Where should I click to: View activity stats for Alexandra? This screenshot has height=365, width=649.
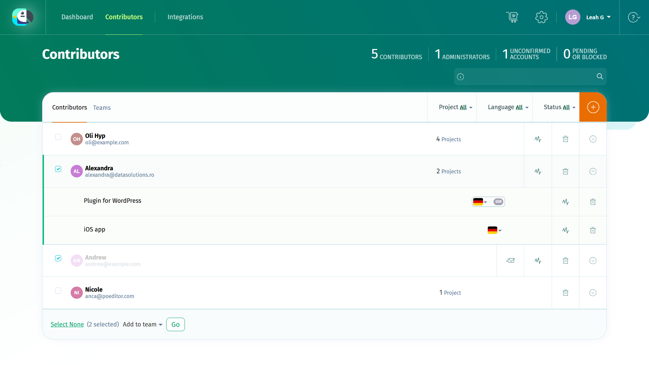[538, 171]
